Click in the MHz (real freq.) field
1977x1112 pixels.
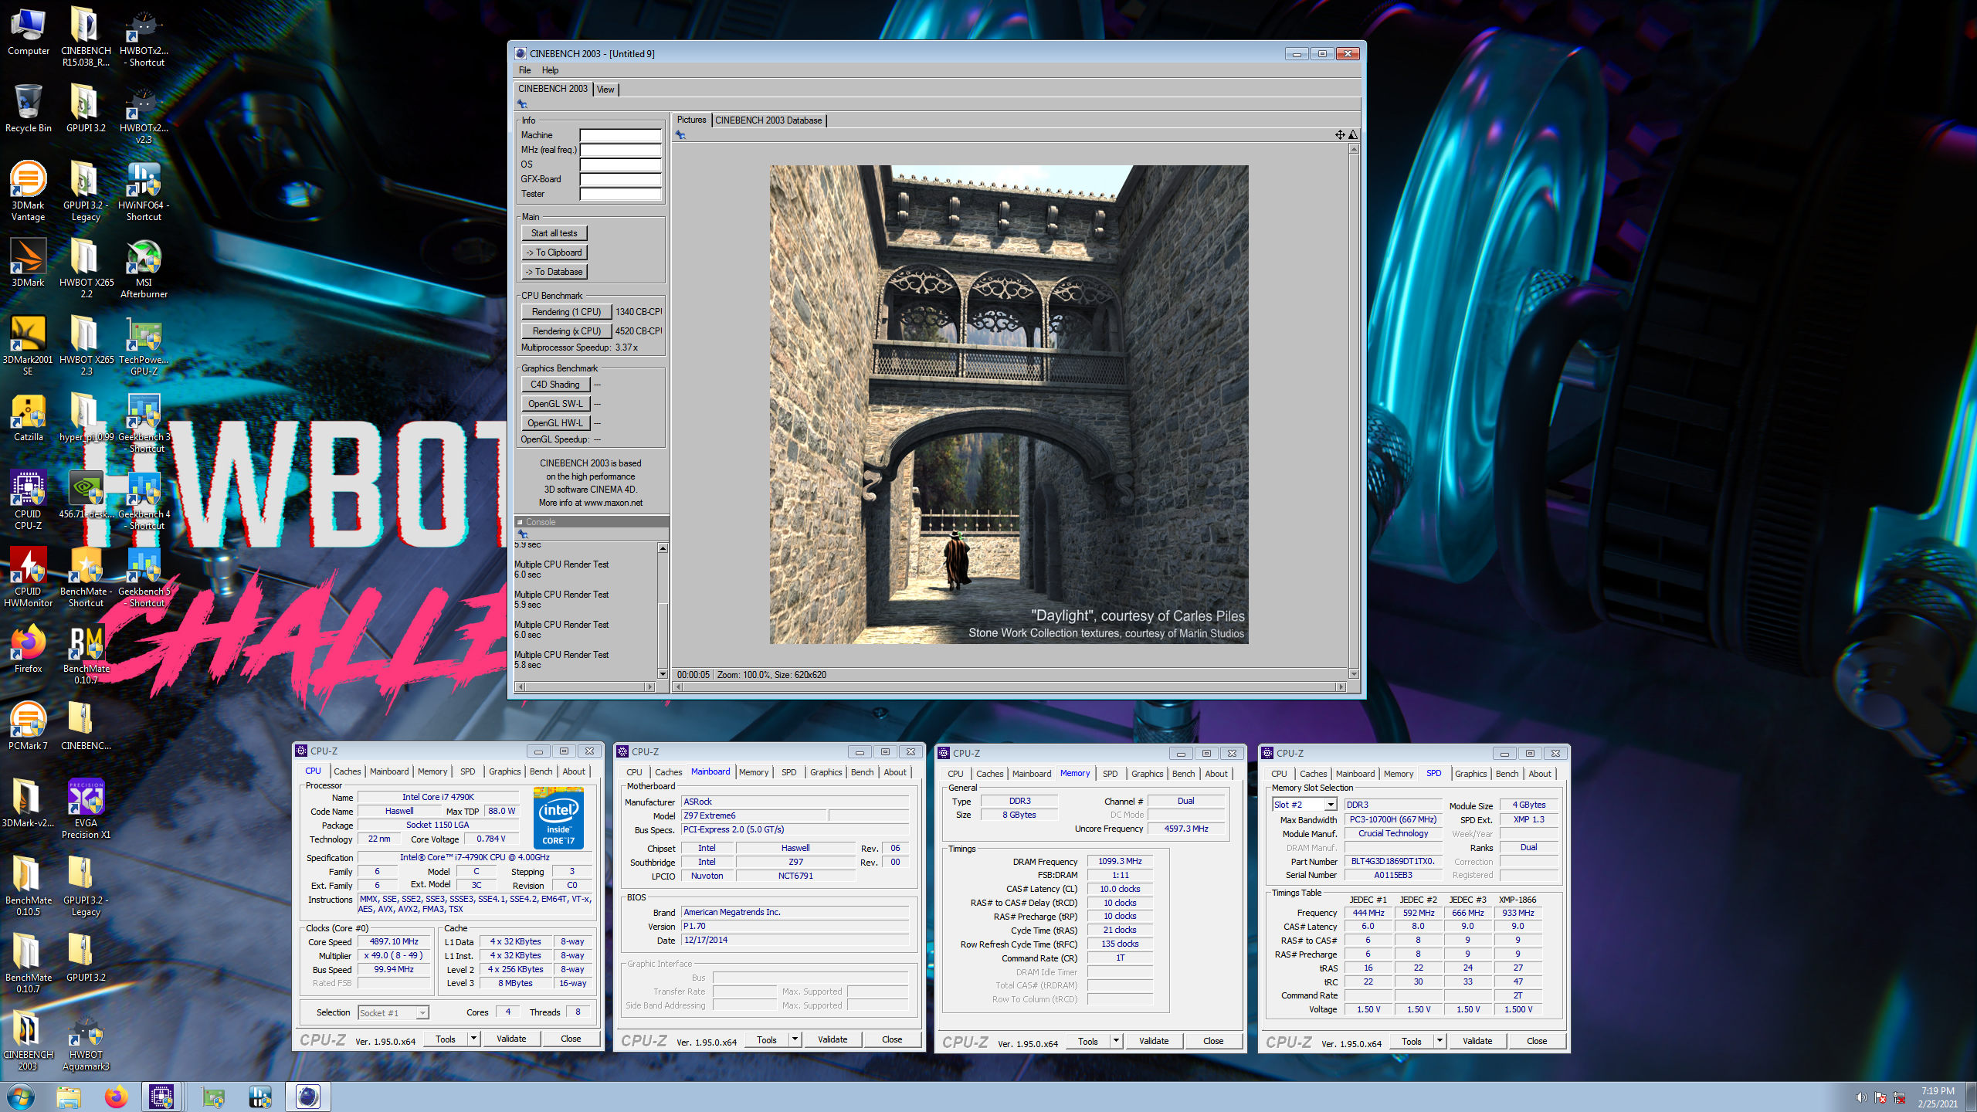[x=621, y=150]
